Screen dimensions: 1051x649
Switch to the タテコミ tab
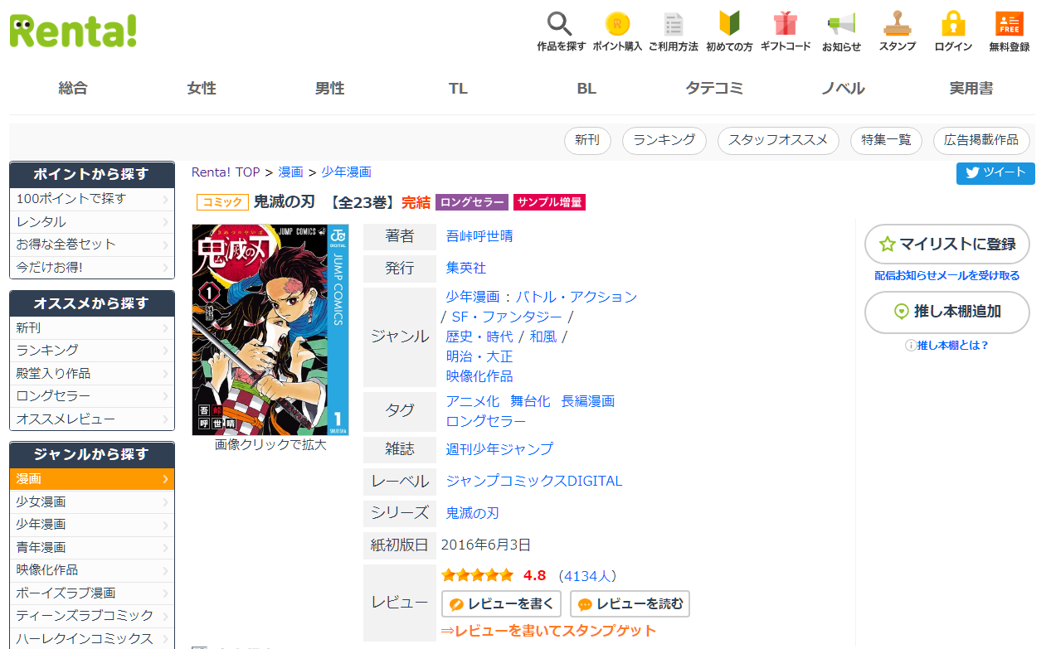tap(714, 89)
